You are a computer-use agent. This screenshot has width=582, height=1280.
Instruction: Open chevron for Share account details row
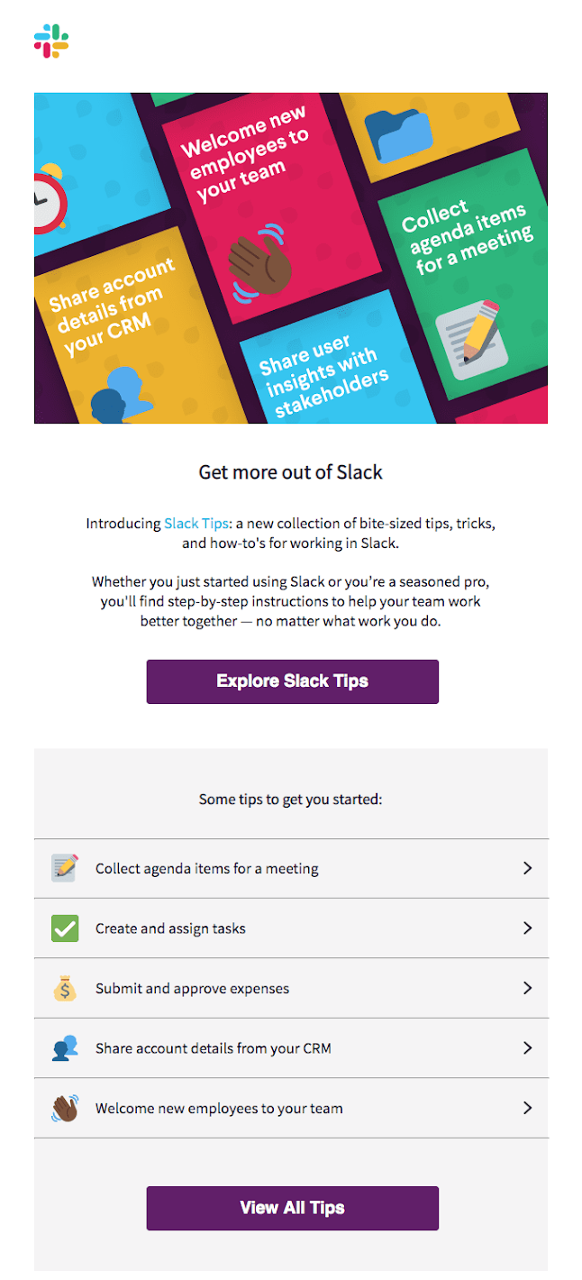(x=528, y=1048)
